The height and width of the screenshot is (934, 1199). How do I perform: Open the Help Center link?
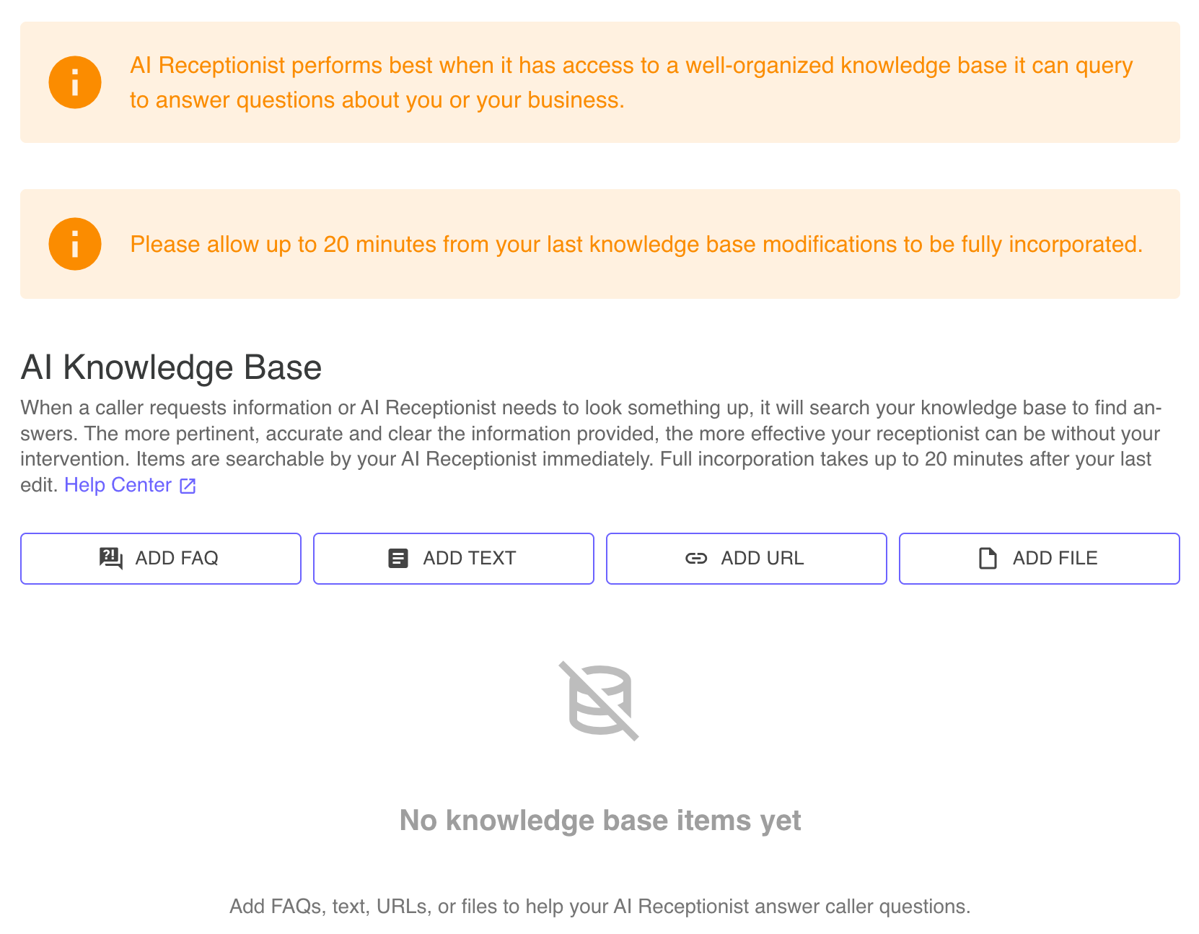pos(118,484)
